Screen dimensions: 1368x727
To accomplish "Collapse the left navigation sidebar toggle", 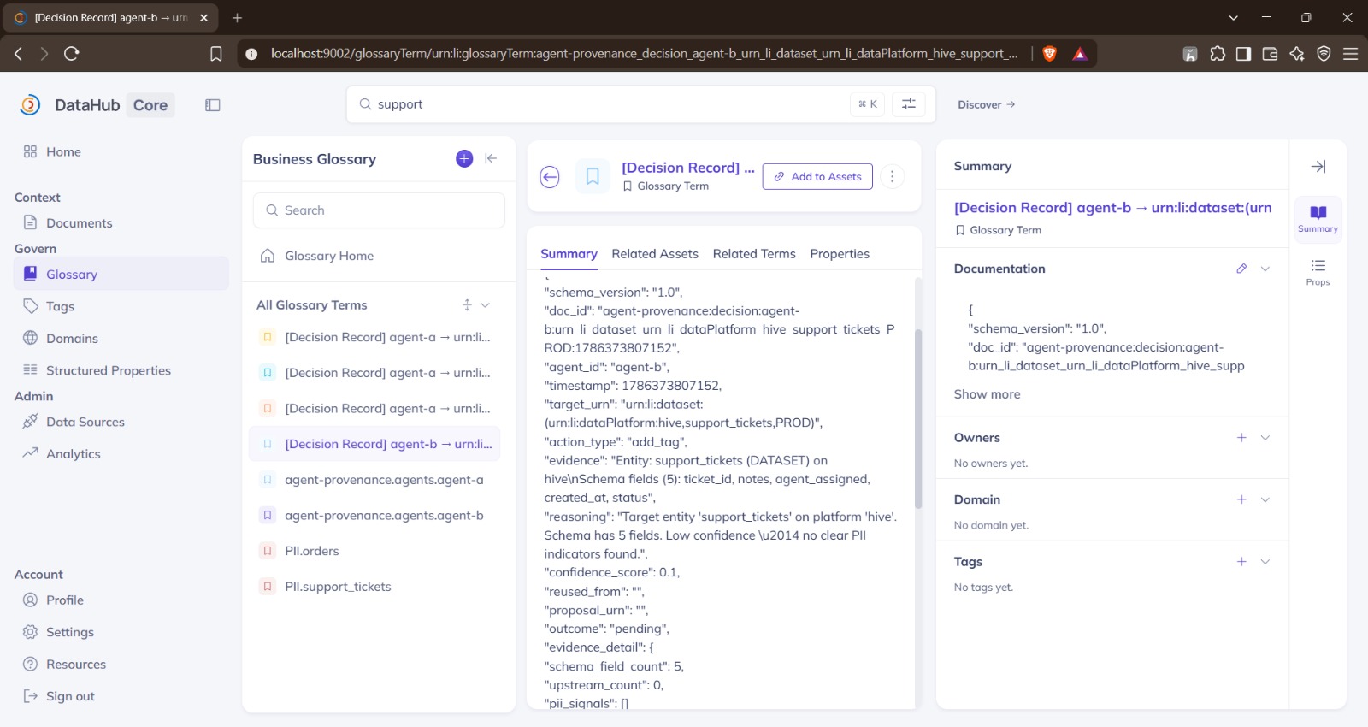I will (213, 105).
